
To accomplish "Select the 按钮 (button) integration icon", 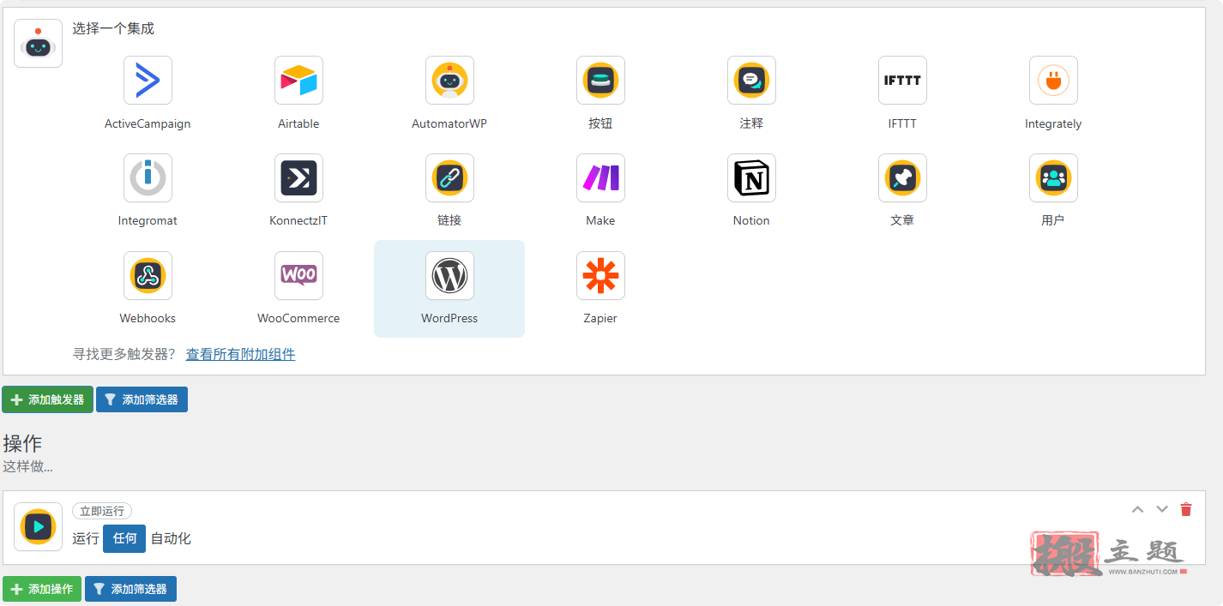I will coord(600,81).
